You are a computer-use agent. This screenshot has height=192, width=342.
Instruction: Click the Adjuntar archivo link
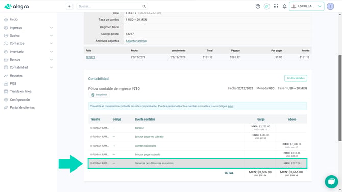tap(136, 41)
